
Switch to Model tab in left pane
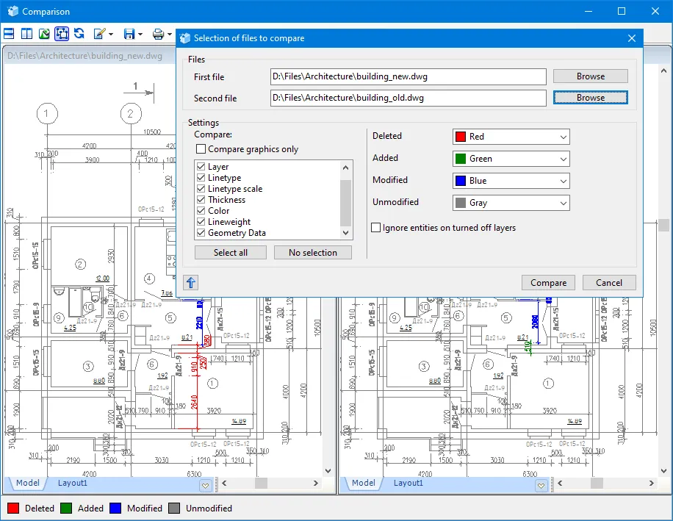pos(27,483)
